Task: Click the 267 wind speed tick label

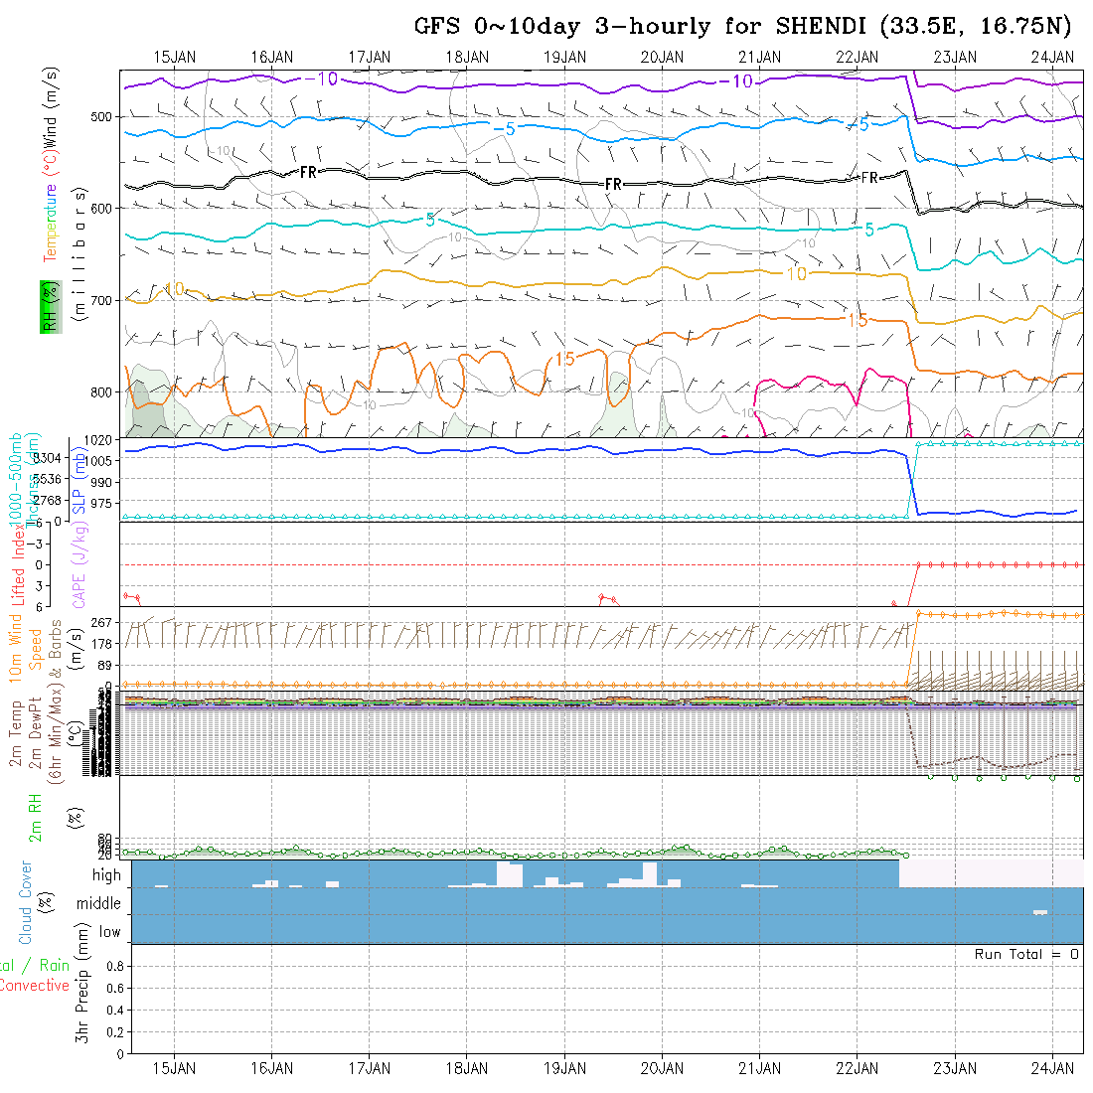Action: tap(106, 623)
